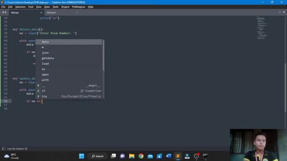Open the Goto menu
Image resolution: width=287 pixels, height=161 pixels.
(x=47, y=7)
